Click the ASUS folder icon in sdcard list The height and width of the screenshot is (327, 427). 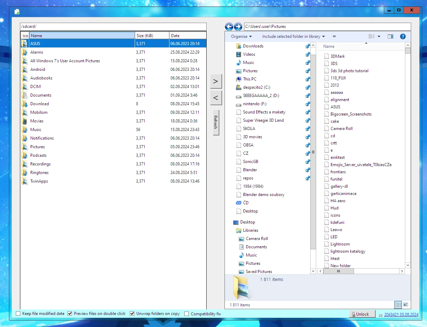point(24,44)
